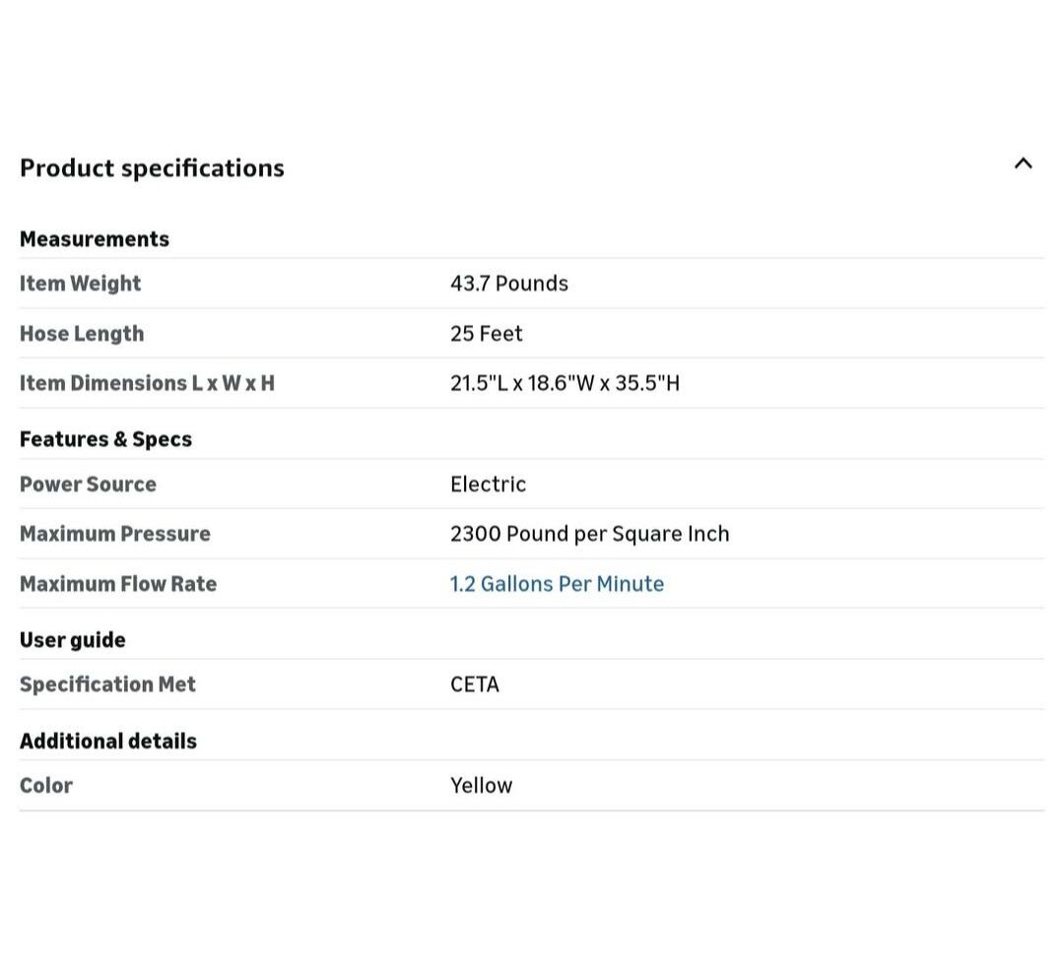Select the 43.7 Pounds value
This screenshot has height=970, width=1064.
pos(509,284)
